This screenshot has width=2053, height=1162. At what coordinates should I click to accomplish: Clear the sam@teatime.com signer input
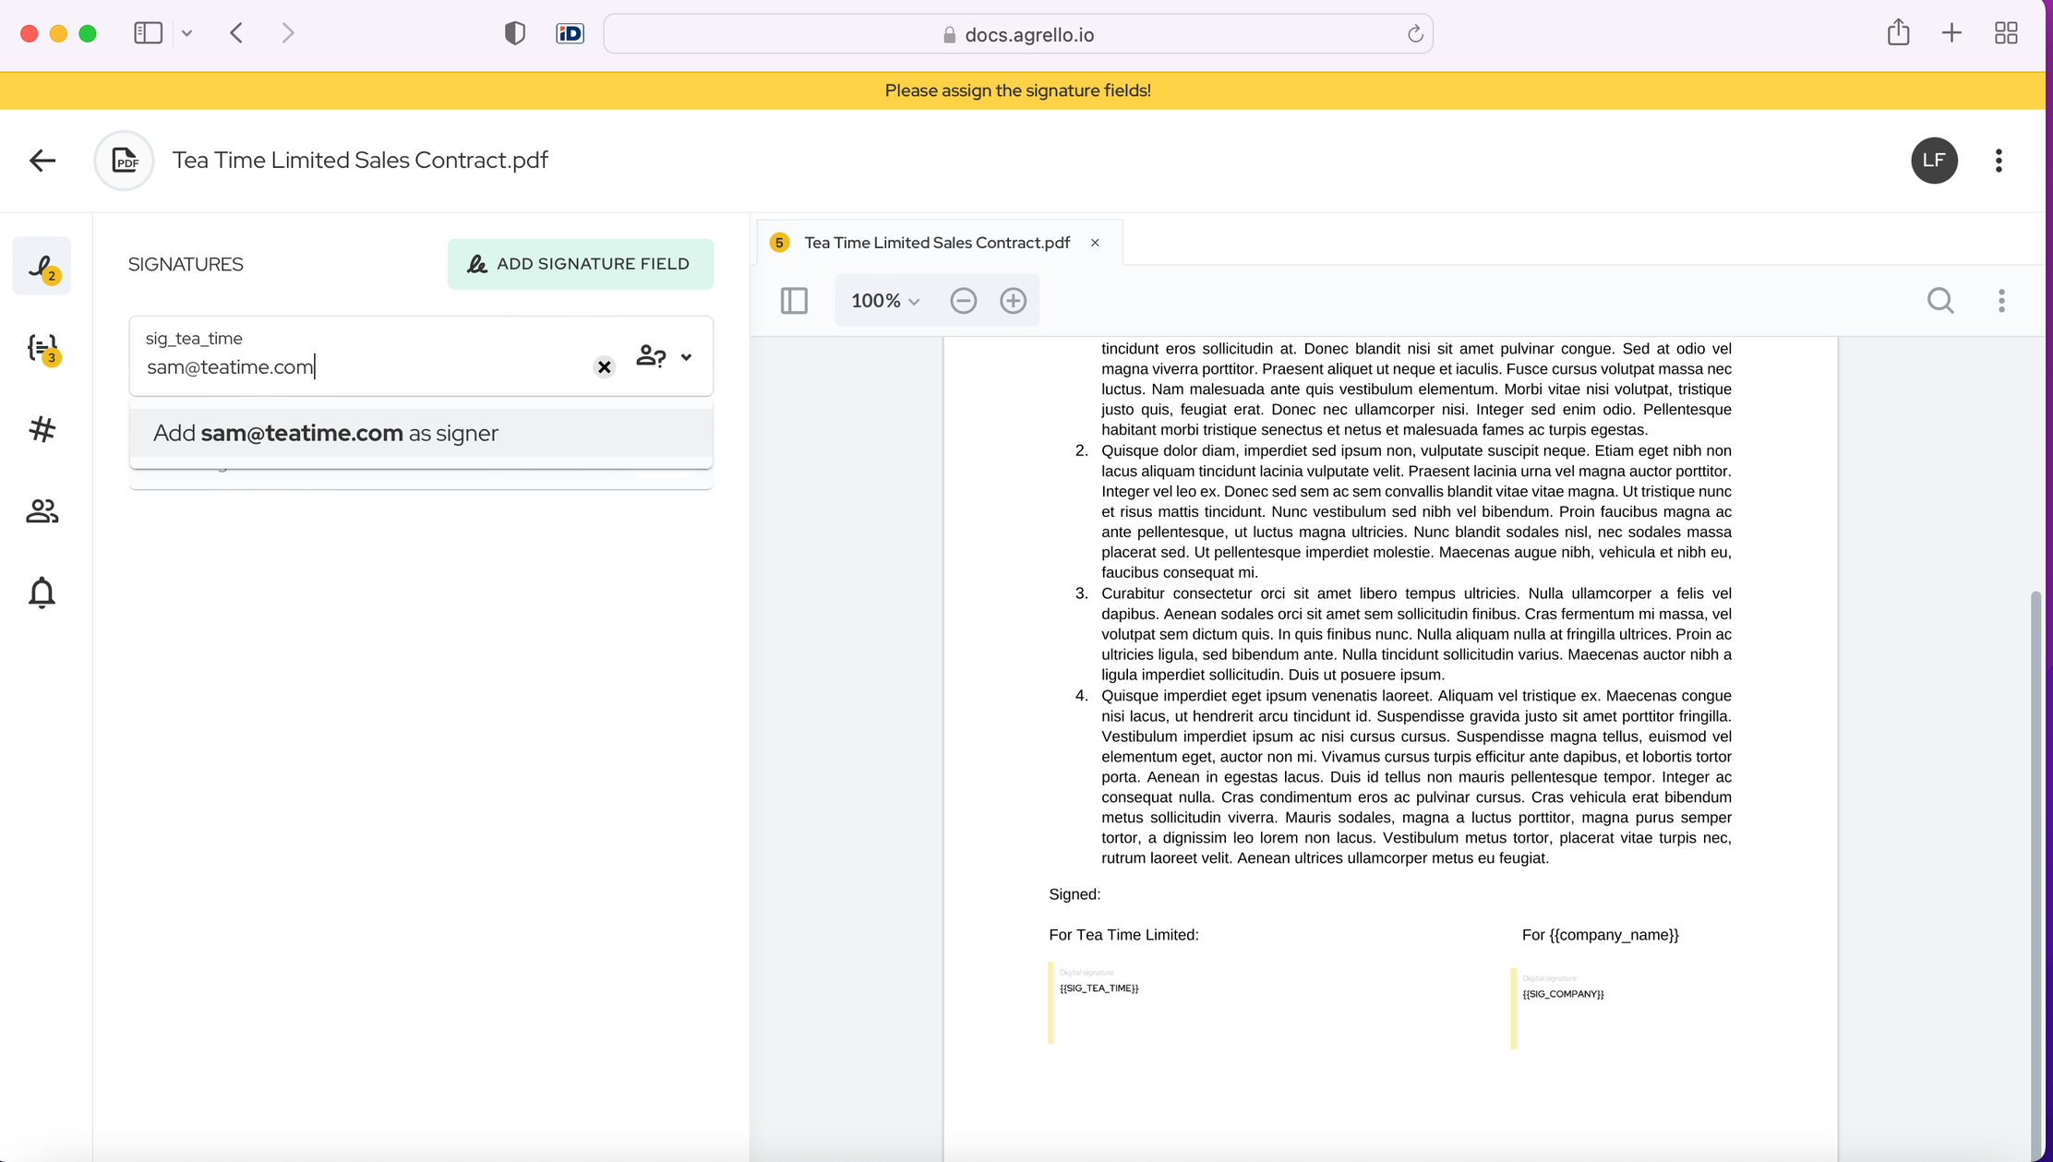point(604,367)
